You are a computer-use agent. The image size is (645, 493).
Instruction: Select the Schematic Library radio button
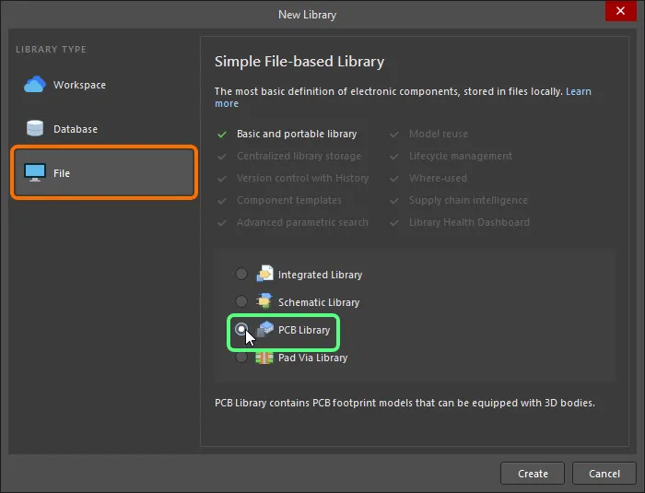[x=241, y=302]
